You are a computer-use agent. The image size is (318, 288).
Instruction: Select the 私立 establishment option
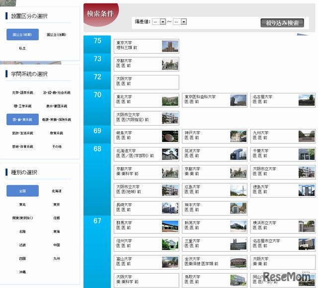22,48
